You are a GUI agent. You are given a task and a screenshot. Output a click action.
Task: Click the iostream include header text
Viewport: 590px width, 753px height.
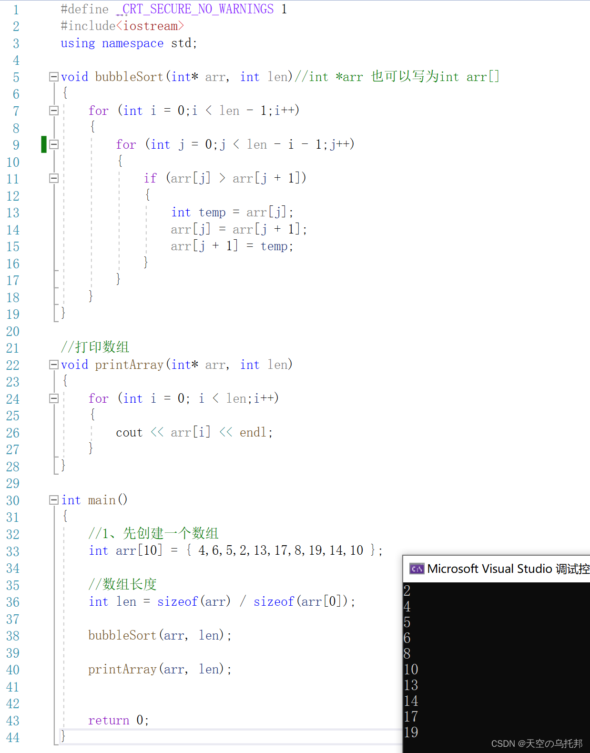tap(150, 26)
